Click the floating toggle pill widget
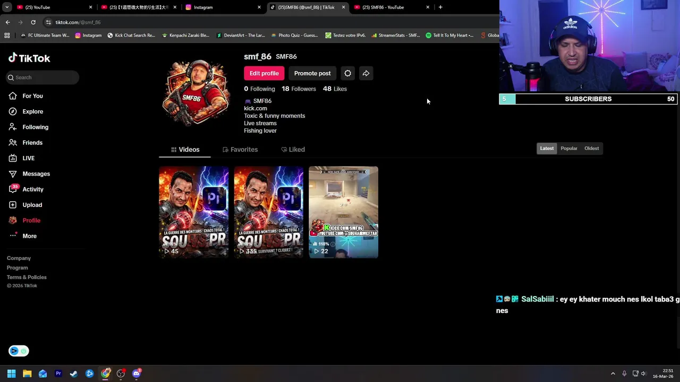Viewport: 680px width, 382px height. 19,351
